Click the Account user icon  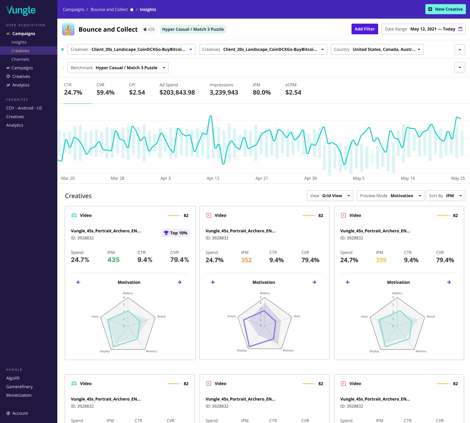click(8, 413)
